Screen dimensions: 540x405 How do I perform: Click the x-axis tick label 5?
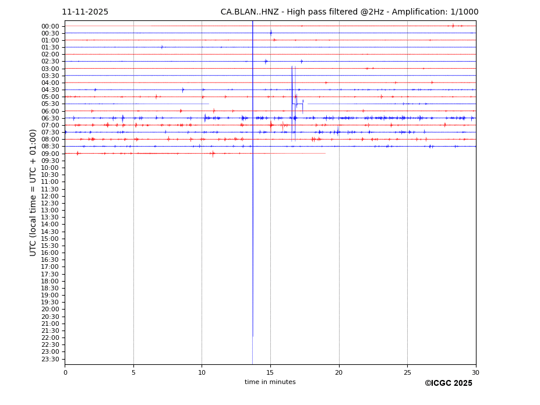click(x=133, y=372)
